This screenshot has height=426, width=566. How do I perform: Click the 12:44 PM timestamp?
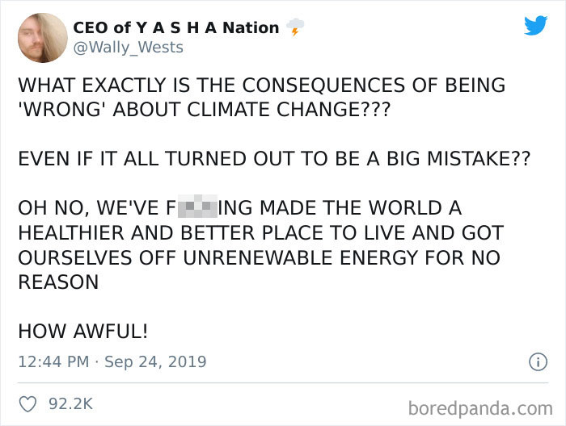tap(53, 362)
